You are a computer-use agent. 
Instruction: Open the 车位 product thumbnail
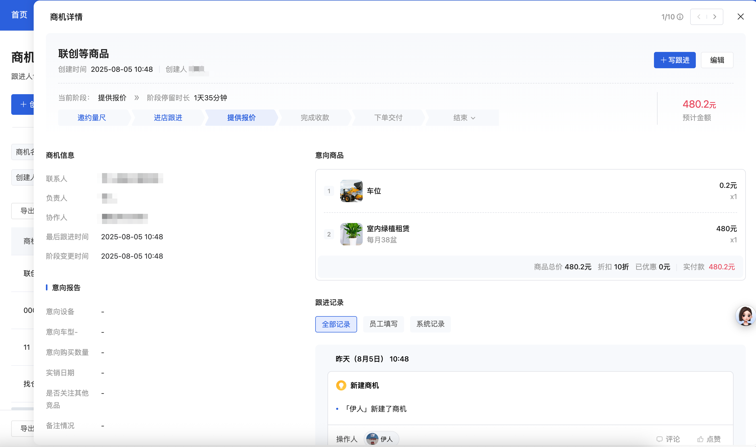pos(351,191)
